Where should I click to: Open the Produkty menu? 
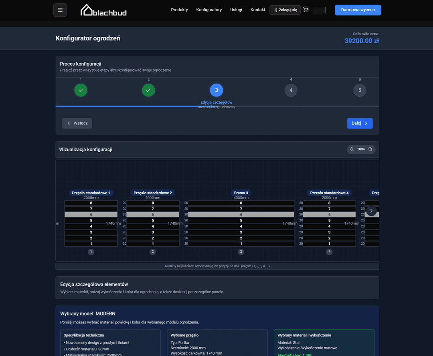coord(179,10)
